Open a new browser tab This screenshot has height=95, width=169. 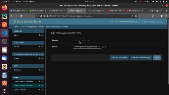[x=166, y=11]
